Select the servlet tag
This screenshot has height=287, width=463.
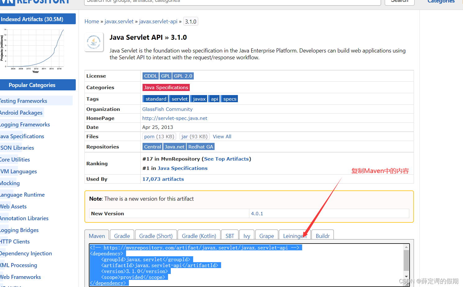click(179, 99)
